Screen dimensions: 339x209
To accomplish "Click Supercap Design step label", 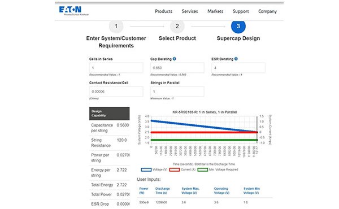I will [x=238, y=38].
